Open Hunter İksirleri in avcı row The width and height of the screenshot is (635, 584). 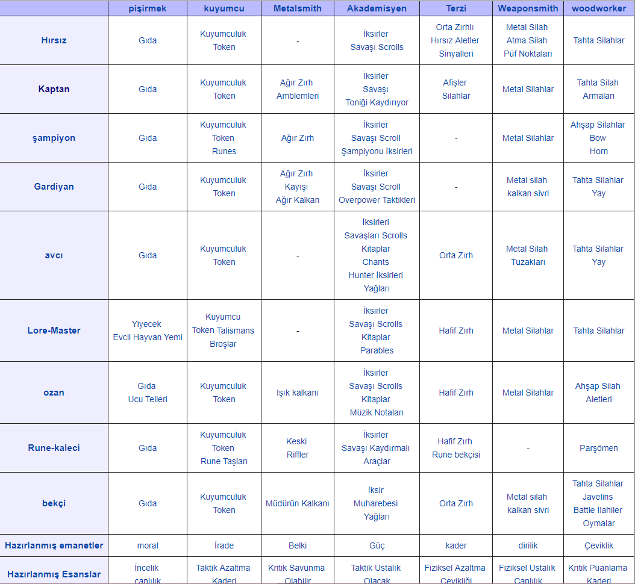(376, 275)
